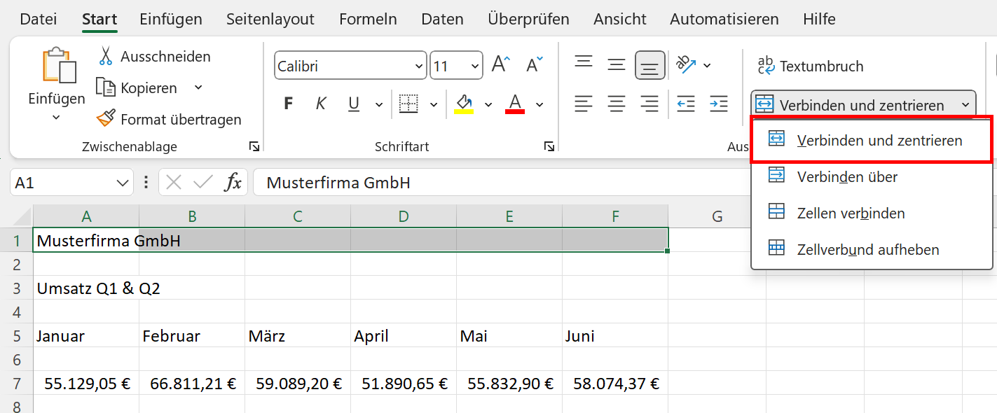Increase indent icon

click(x=719, y=104)
